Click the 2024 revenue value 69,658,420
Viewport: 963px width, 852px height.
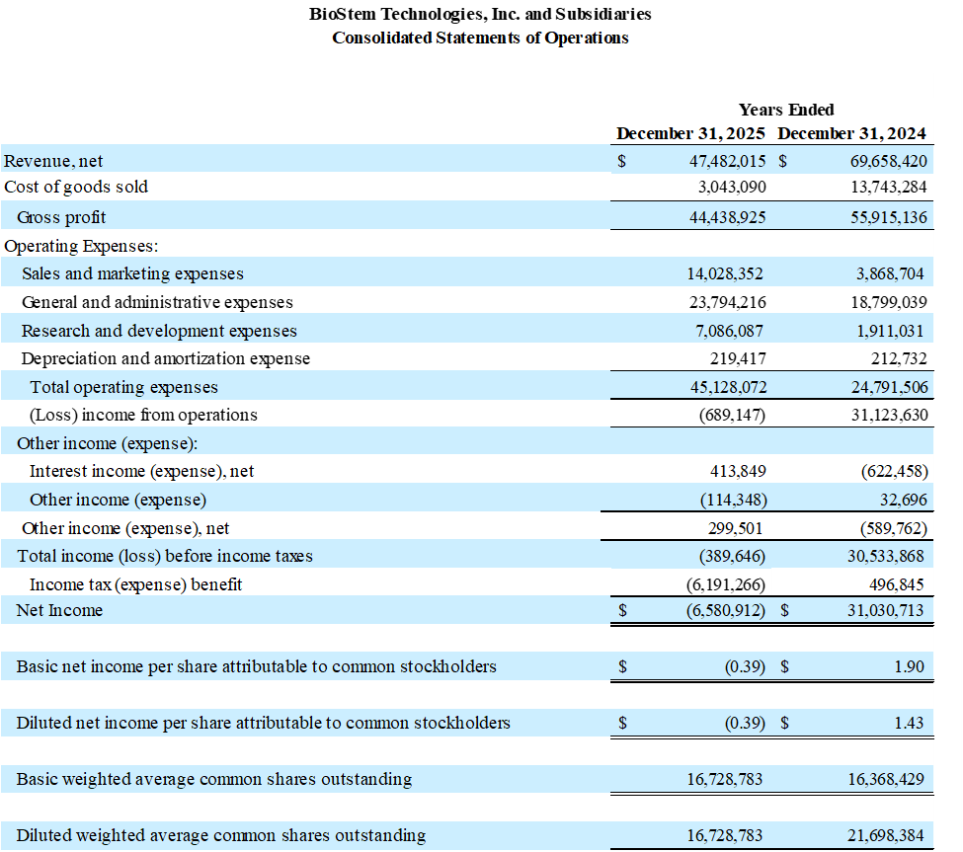pyautogui.click(x=888, y=160)
